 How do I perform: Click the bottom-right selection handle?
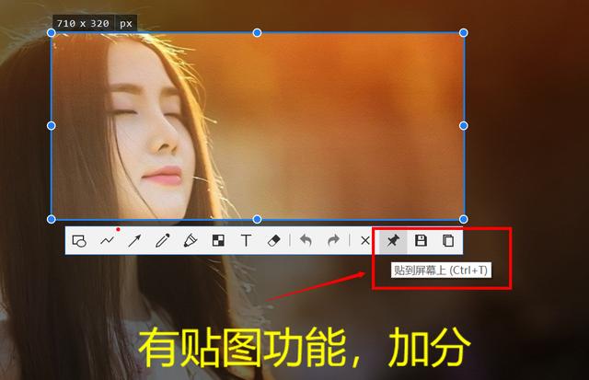[x=464, y=219]
